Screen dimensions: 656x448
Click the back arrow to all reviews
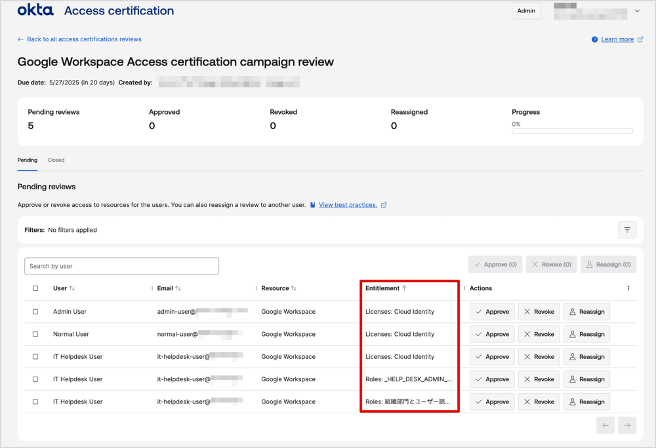click(20, 39)
